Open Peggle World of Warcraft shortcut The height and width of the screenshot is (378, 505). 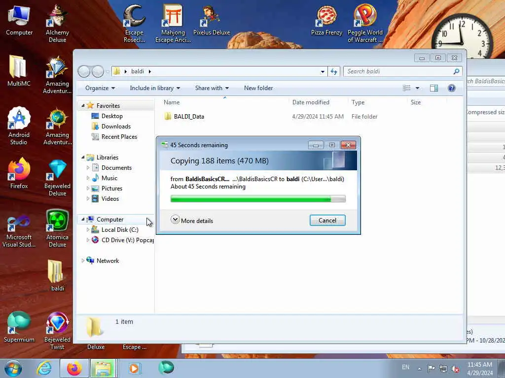[365, 24]
